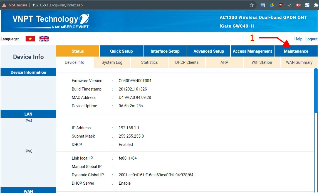Open the Chrome Extensions puzzle menu
319x193 pixels.
(316, 5)
